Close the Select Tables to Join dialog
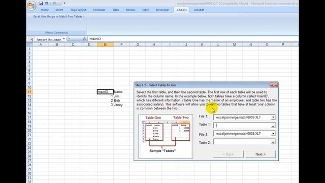325x183 pixels. coord(273,85)
